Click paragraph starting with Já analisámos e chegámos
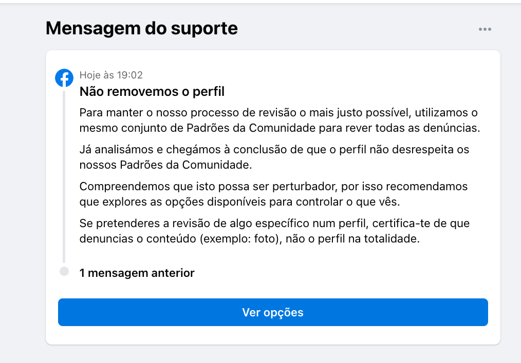Image resolution: width=521 pixels, height=363 pixels. point(274,158)
